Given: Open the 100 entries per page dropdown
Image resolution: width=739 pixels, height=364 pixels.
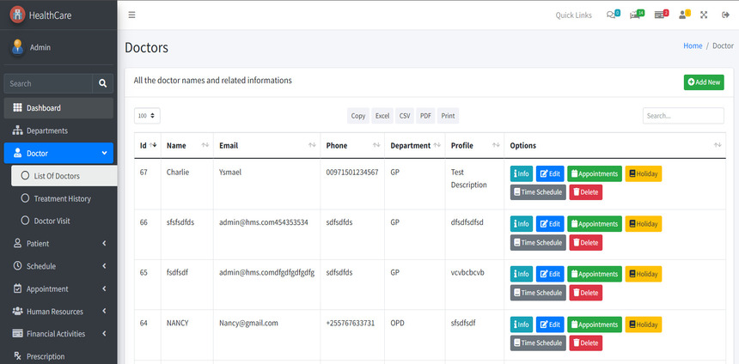Looking at the screenshot, I should [147, 115].
